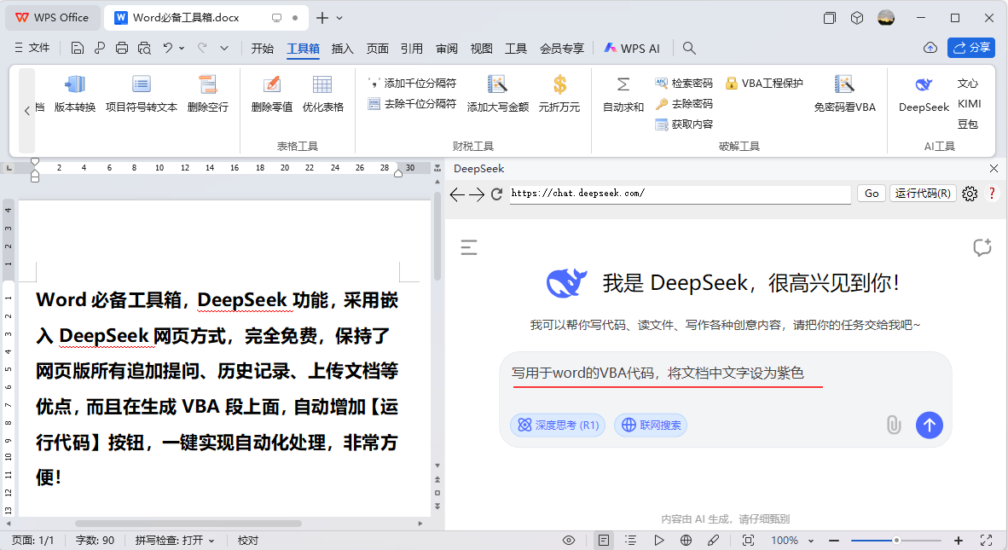Click the zoom slider handle in status bar
Screen dimensions: 1008x550
(x=896, y=541)
